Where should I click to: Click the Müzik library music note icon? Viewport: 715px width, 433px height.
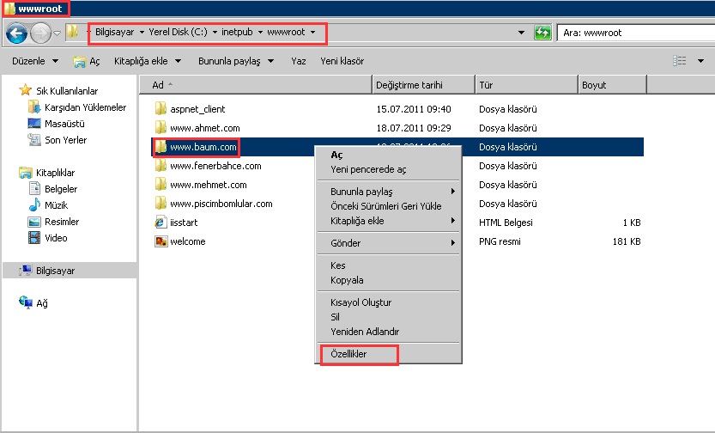click(x=34, y=204)
